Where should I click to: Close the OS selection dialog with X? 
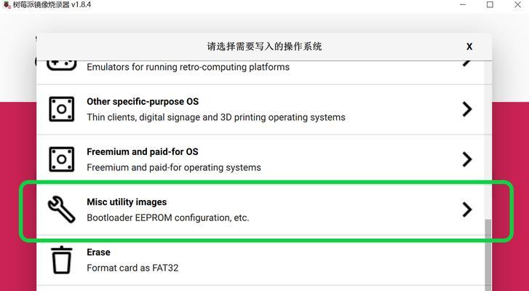(x=469, y=47)
